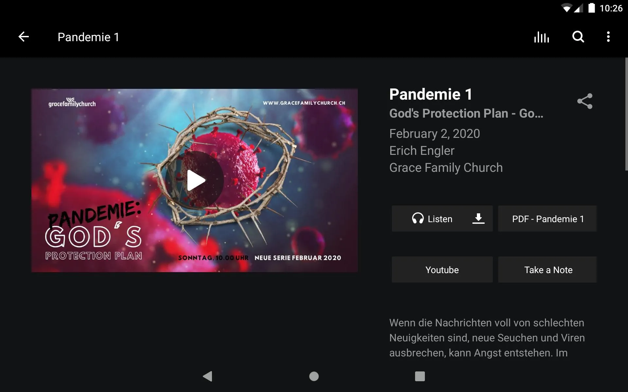Open the bar chart stats icon

[541, 37]
